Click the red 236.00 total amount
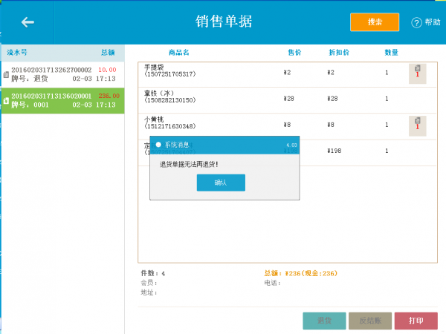 click(109, 96)
